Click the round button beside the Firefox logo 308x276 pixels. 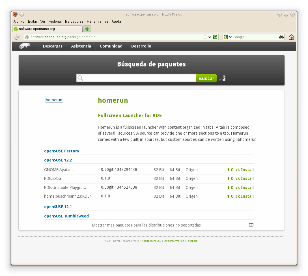point(21,14)
